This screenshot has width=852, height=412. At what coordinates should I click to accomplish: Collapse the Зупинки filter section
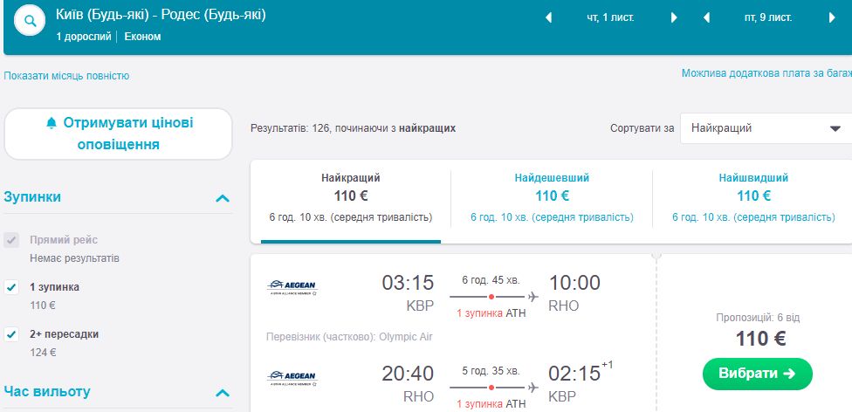223,198
